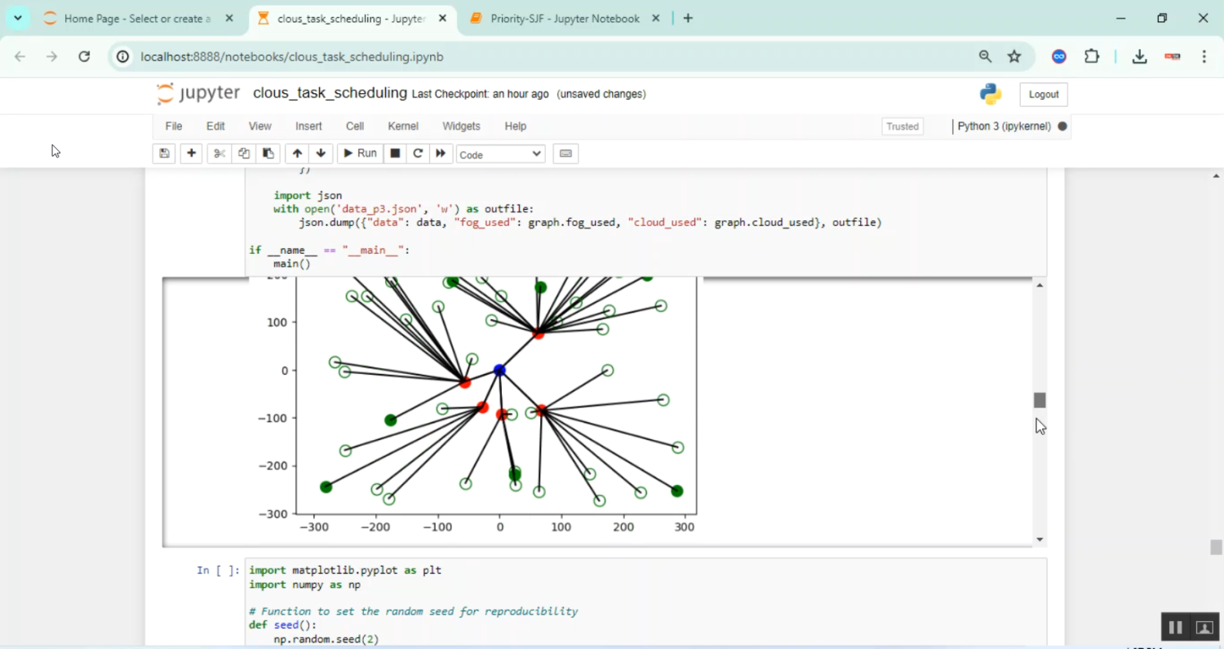
Task: Interrupt the kernel with stop icon
Action: coord(395,153)
